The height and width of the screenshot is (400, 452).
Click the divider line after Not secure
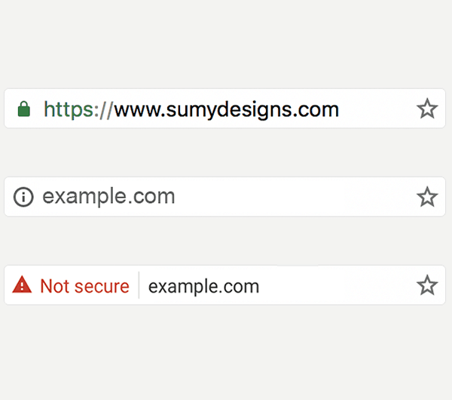(x=139, y=285)
